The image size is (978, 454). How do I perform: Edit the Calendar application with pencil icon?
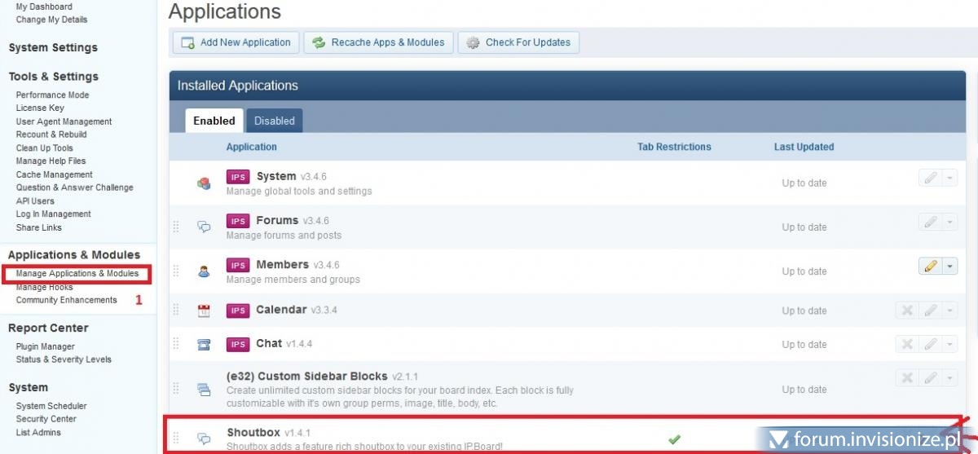pyautogui.click(x=930, y=311)
